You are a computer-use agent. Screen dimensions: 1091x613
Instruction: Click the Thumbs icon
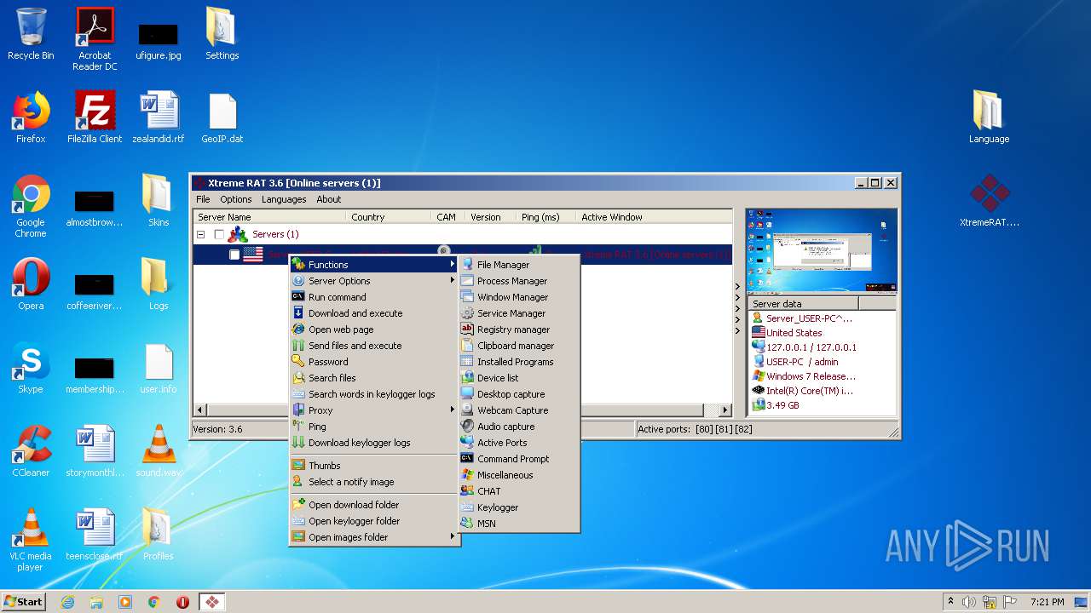[x=298, y=466]
